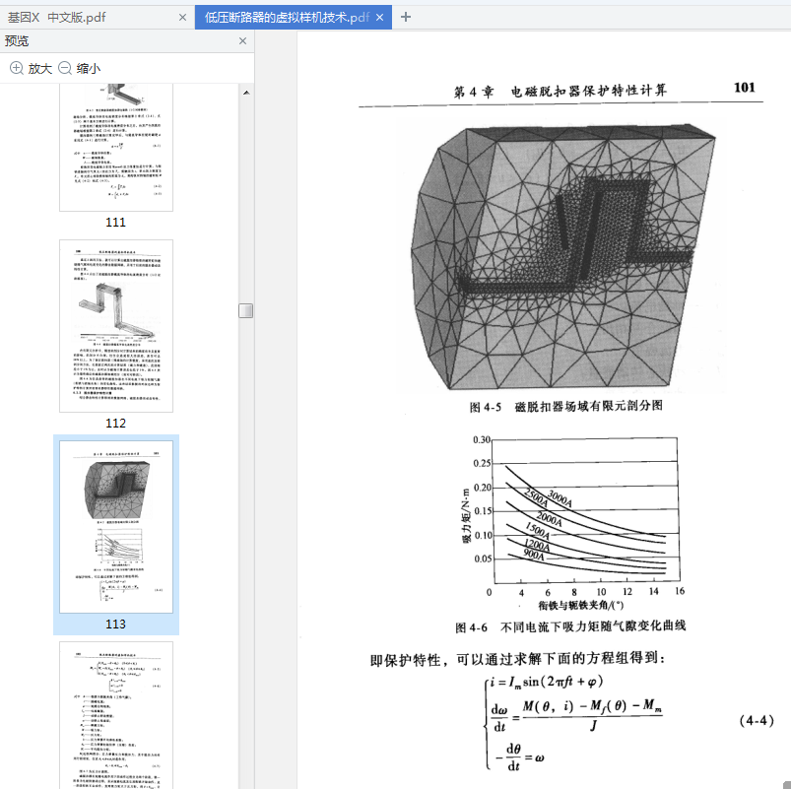Screen dimensions: 791x789
Task: Close the 预览 preview panel
Action: (242, 40)
